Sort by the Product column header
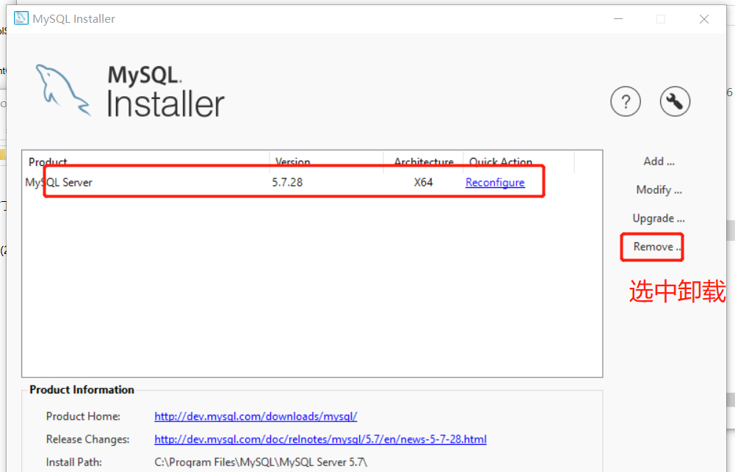Viewport: 735px width, 472px height. (146, 161)
